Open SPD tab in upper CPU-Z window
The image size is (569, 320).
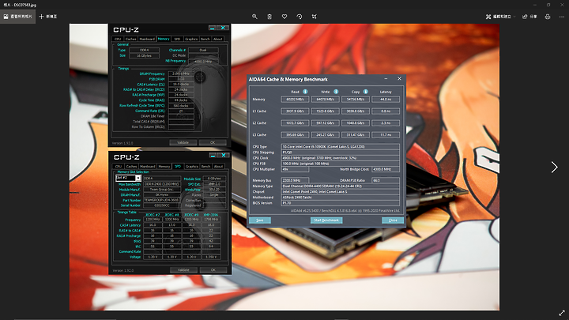177,39
